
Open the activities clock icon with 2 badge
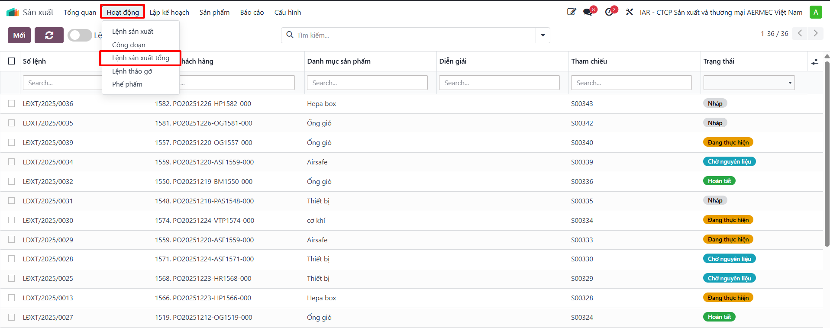[609, 12]
